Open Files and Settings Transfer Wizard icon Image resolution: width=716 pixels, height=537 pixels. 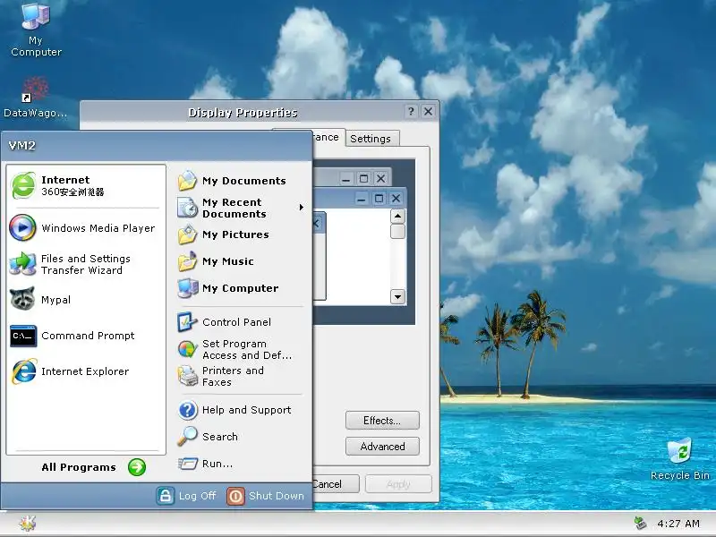tap(23, 264)
